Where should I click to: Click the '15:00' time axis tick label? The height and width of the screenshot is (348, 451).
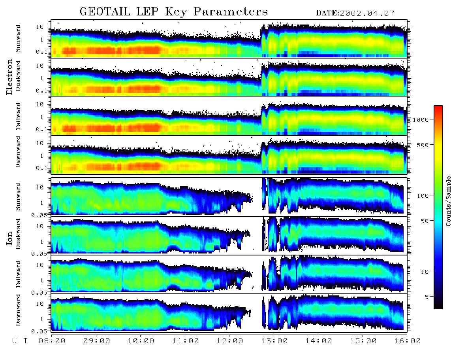[363, 341]
